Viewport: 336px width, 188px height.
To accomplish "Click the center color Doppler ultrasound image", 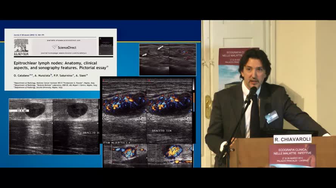I will tap(147, 109).
